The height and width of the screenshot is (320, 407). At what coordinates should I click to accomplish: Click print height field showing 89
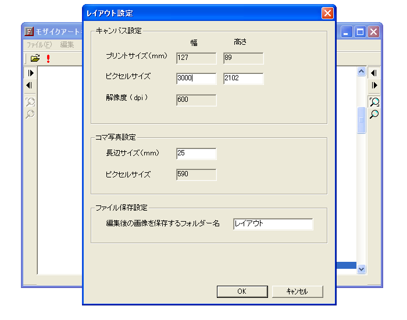coord(243,58)
